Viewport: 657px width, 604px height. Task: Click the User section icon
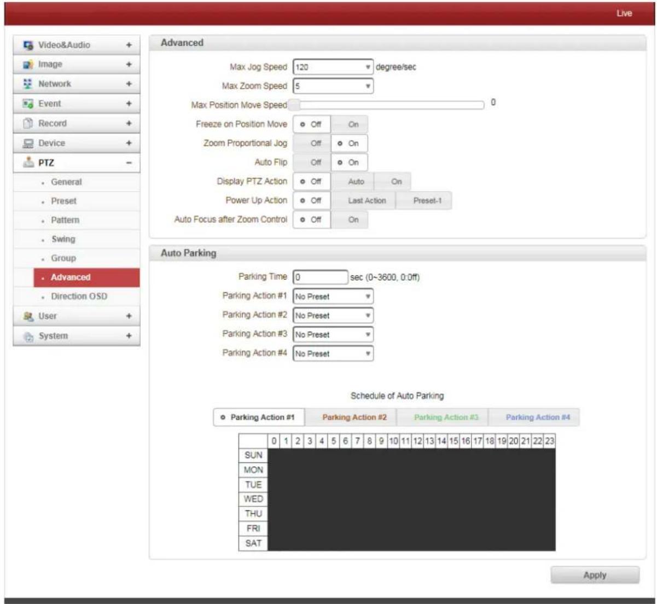pyautogui.click(x=28, y=316)
